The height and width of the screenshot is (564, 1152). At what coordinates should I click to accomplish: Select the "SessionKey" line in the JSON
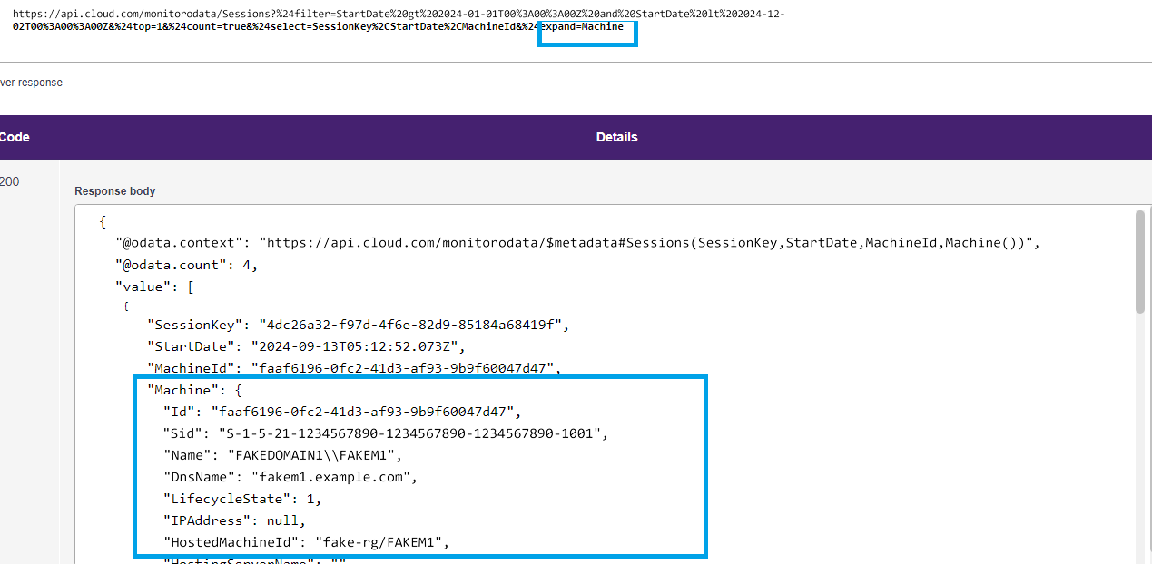pyautogui.click(x=359, y=325)
